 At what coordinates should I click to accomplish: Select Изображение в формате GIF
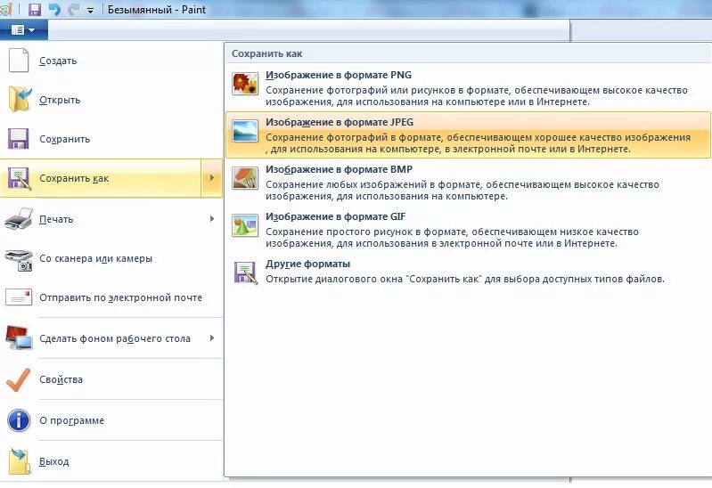(x=468, y=229)
